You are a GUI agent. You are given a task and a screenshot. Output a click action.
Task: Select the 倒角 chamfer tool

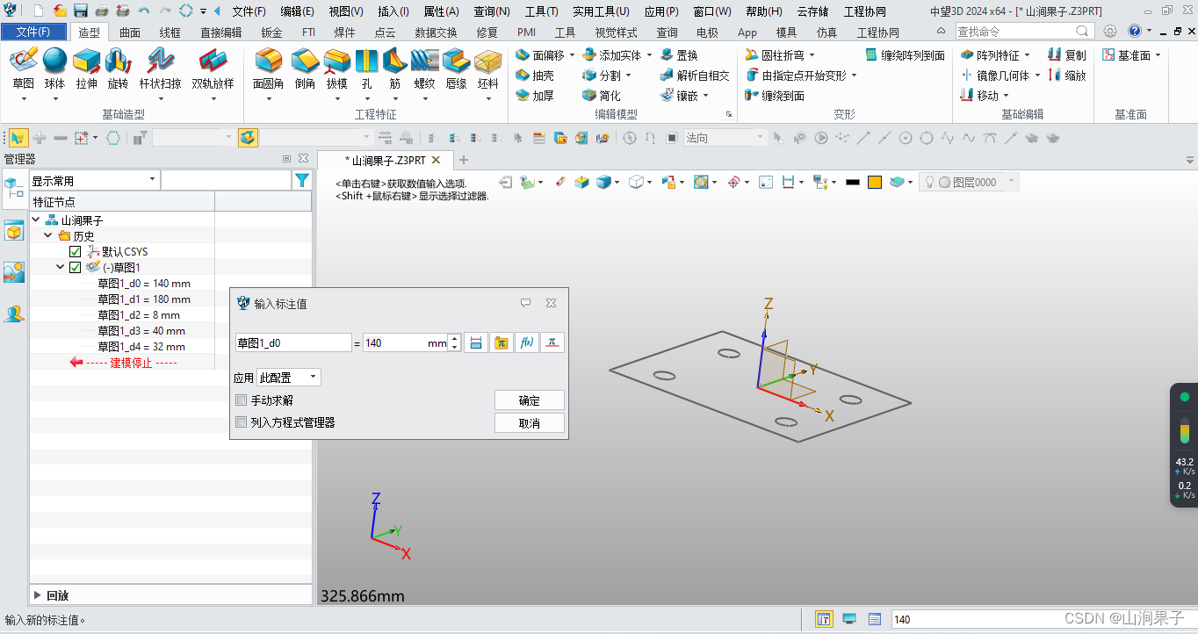tap(305, 68)
